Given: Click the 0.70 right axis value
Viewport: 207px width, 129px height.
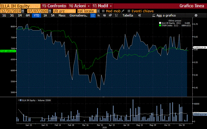Looking at the screenshot, I should [x=196, y=24].
